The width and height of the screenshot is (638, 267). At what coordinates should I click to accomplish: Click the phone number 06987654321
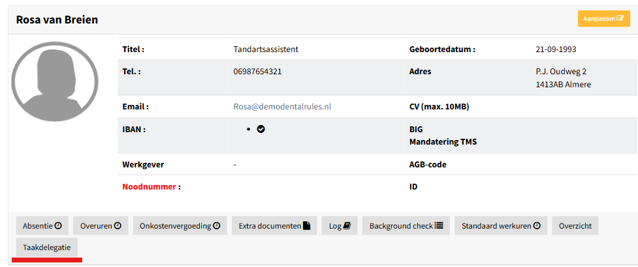257,72
